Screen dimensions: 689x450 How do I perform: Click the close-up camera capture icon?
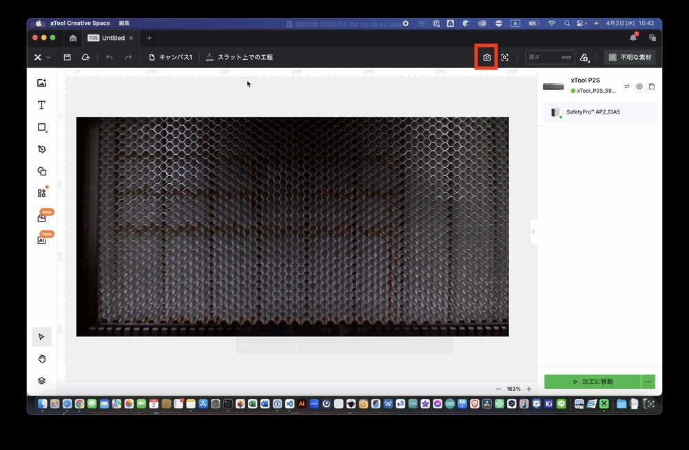(505, 57)
